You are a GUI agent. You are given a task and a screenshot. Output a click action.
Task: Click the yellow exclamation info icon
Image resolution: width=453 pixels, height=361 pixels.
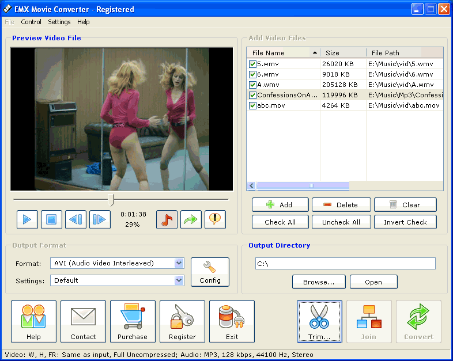pyautogui.click(x=215, y=219)
